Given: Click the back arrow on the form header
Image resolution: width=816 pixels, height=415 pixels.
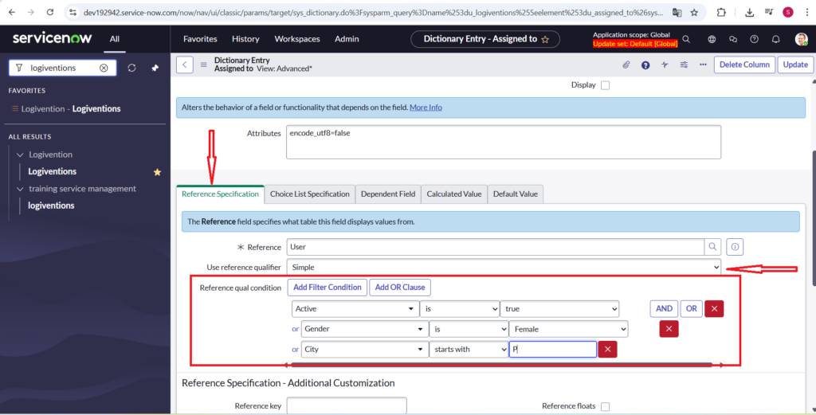Looking at the screenshot, I should 185,65.
